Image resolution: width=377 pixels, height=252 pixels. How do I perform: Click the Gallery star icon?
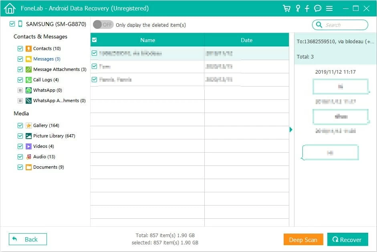[x=28, y=125]
